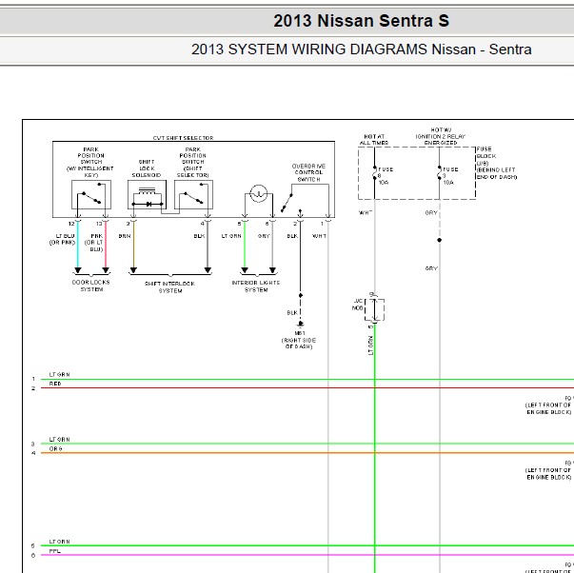Image resolution: width=574 pixels, height=573 pixels.
Task: Click the Park Position Switch (W/ Intelligent Key) label
Action: (x=90, y=162)
